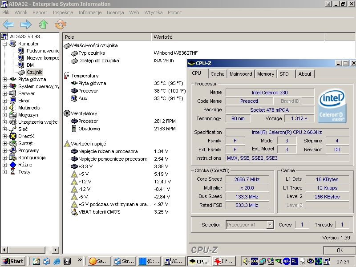Click the green Up arrow toolbar icon

(43, 24)
